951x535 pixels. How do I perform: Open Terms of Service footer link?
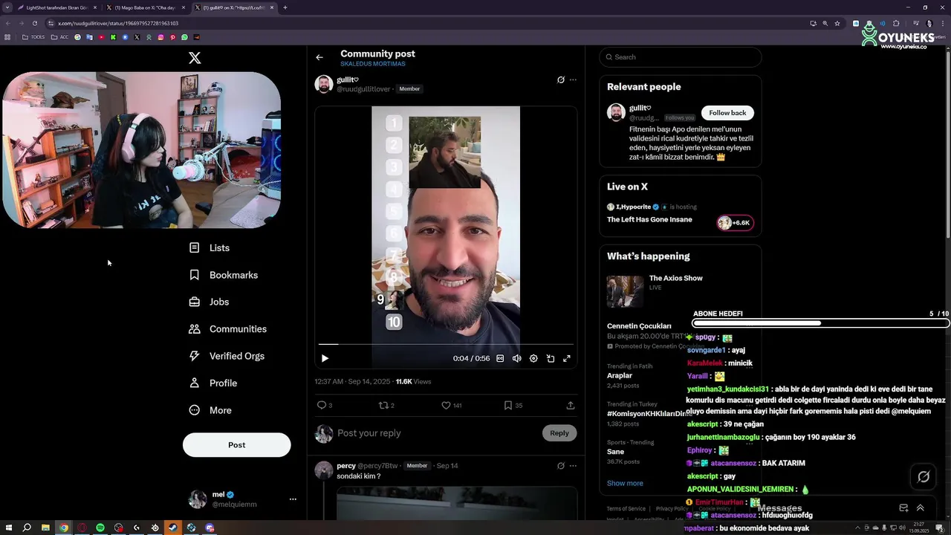626,509
